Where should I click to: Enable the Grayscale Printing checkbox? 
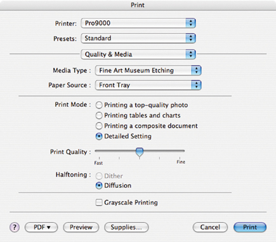[99, 203]
